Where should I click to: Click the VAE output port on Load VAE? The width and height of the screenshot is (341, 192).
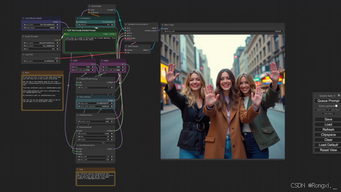coord(60,58)
